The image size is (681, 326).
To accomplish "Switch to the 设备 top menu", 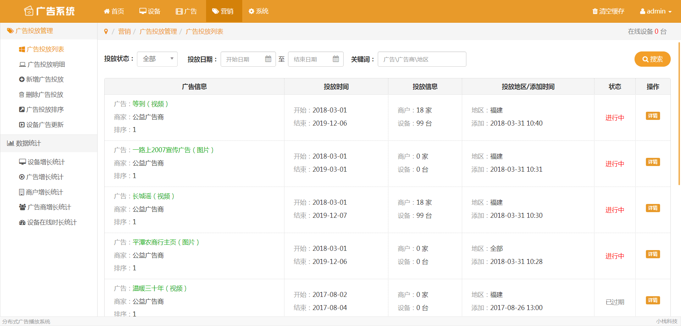I will click(150, 11).
